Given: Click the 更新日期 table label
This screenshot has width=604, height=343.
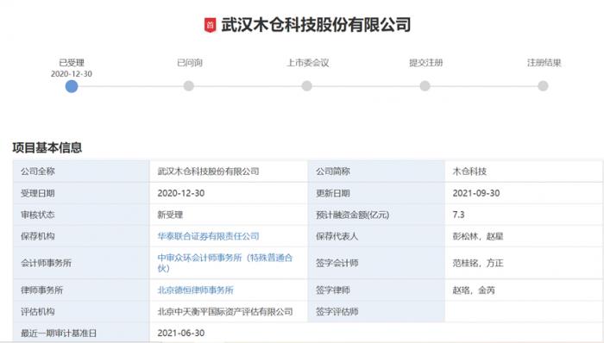Looking at the screenshot, I should pos(333,193).
